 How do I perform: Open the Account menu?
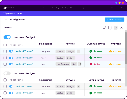tap(46, 8)
